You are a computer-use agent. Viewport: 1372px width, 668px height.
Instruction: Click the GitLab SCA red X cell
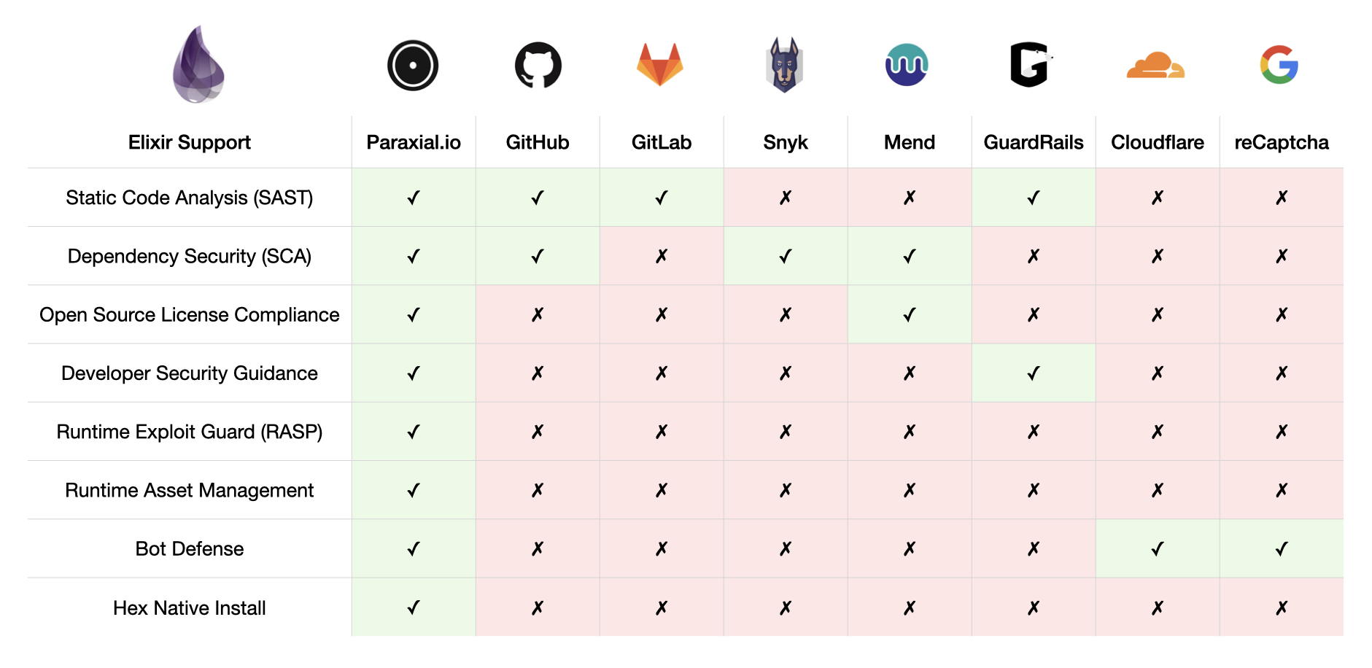(662, 256)
